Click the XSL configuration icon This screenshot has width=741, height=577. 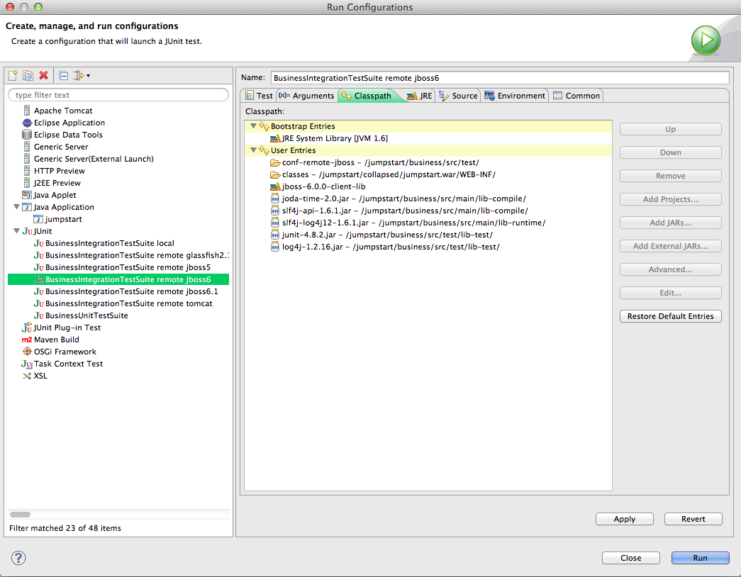coord(27,376)
